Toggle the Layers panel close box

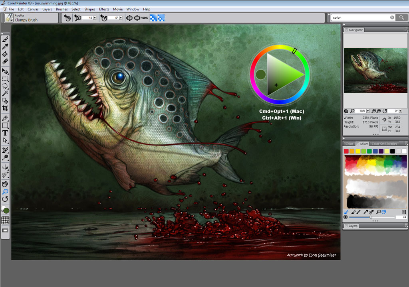[x=346, y=226]
